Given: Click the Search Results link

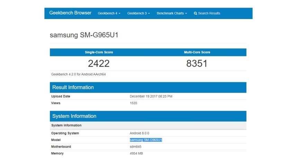Looking at the screenshot, I should [x=207, y=13].
